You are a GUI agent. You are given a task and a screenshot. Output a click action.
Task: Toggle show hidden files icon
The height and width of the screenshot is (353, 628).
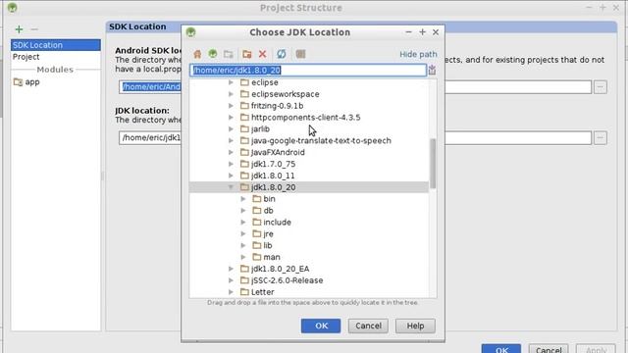coord(300,54)
